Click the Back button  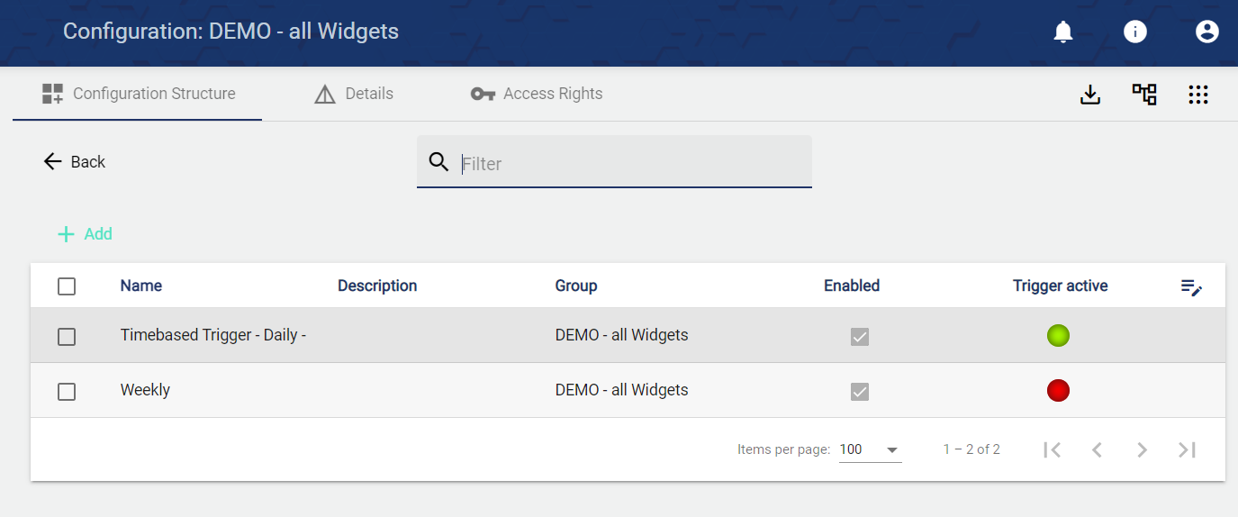(75, 162)
